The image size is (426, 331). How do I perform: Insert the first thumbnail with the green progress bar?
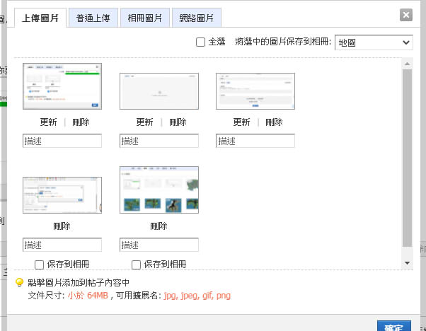click(62, 86)
